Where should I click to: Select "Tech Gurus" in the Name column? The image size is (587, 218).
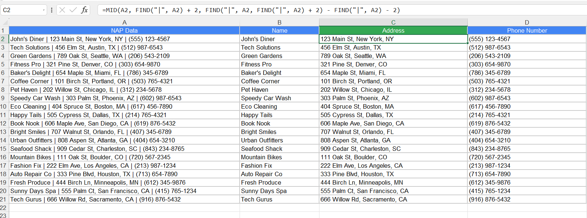click(279, 199)
